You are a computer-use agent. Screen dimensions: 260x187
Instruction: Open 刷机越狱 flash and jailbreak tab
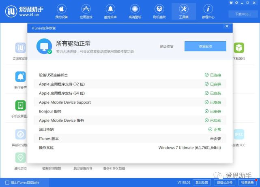point(159,11)
